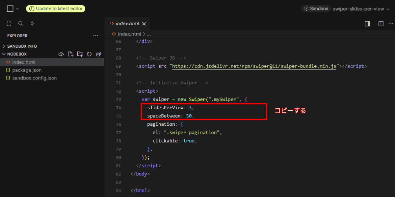Click line number 74 in the gutter
This screenshot has height=197, width=395.
tap(118, 108)
